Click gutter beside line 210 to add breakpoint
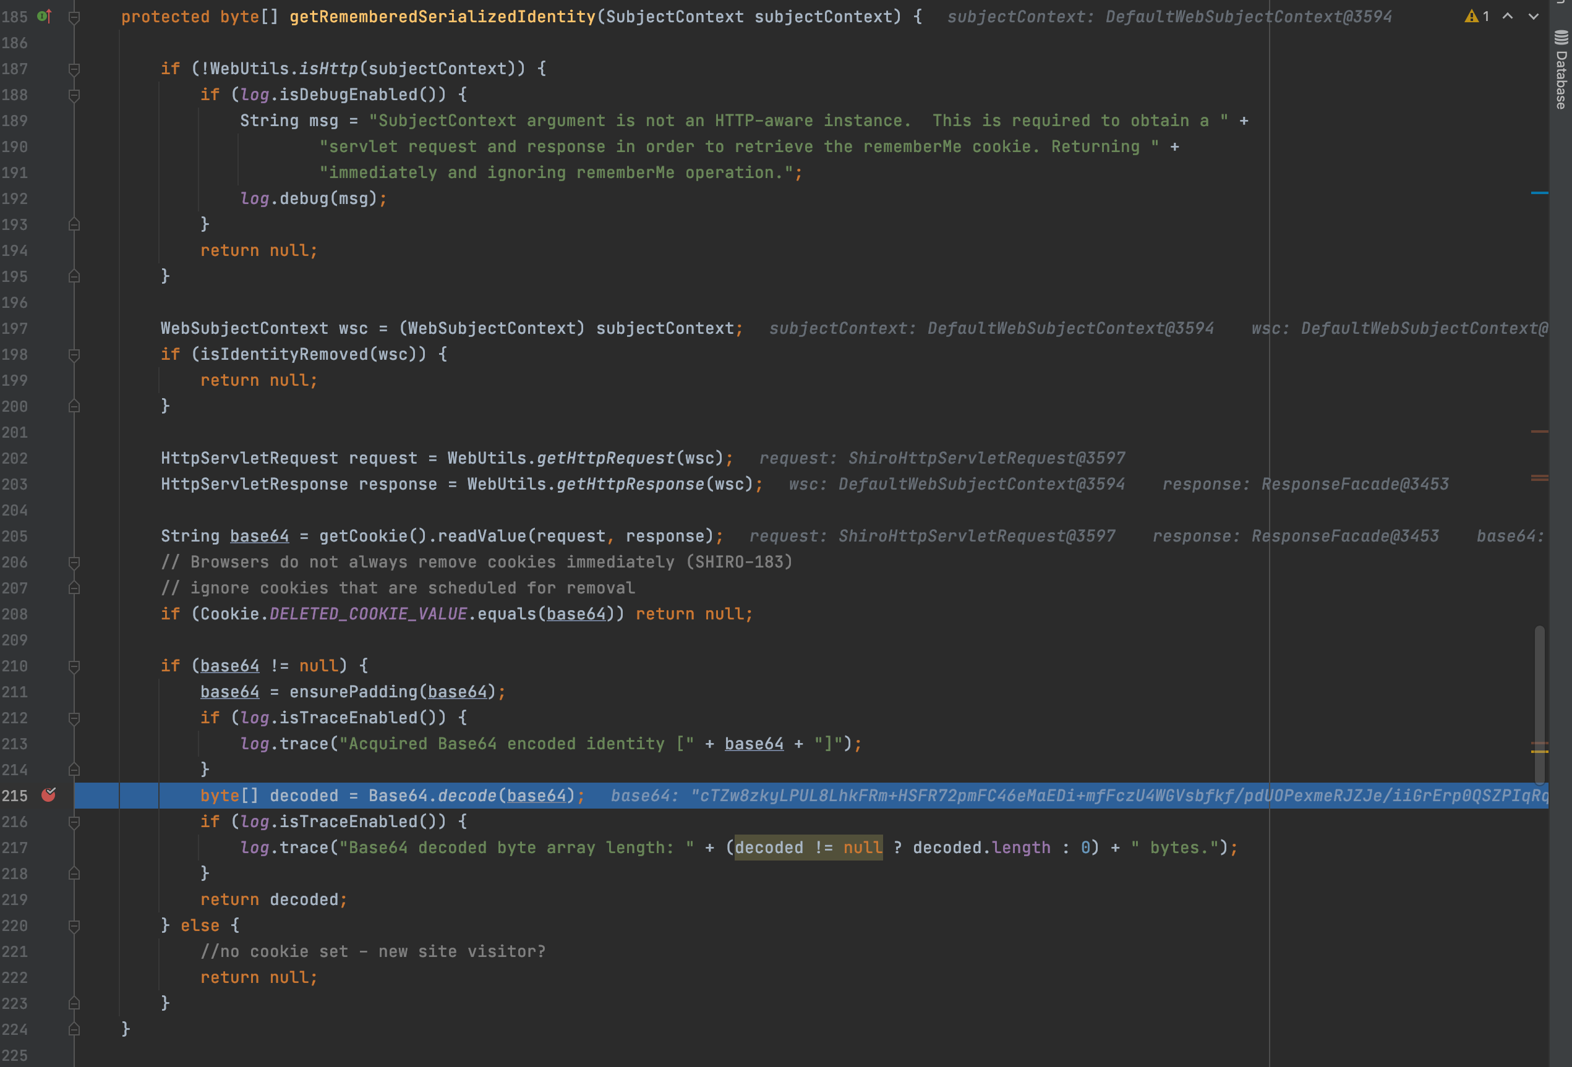The width and height of the screenshot is (1572, 1067). (49, 666)
